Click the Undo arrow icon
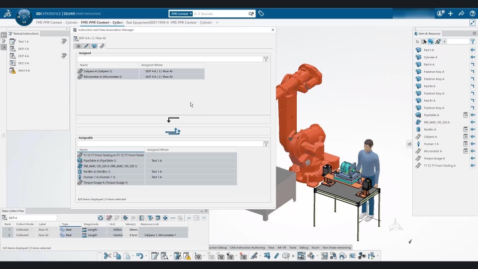 click(x=139, y=256)
